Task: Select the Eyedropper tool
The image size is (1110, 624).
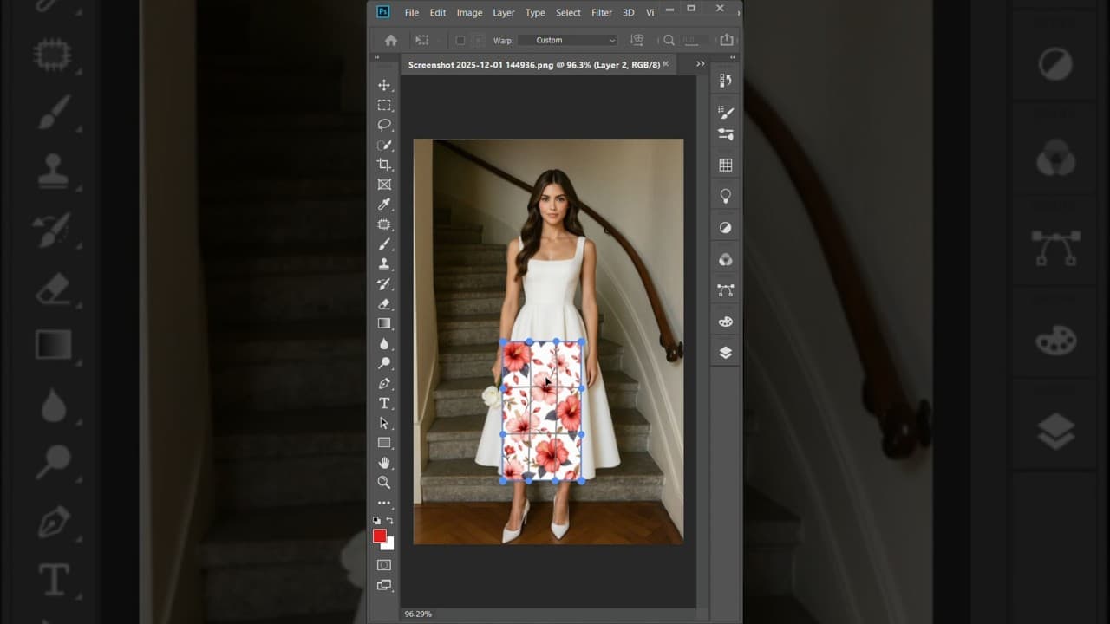Action: (384, 205)
